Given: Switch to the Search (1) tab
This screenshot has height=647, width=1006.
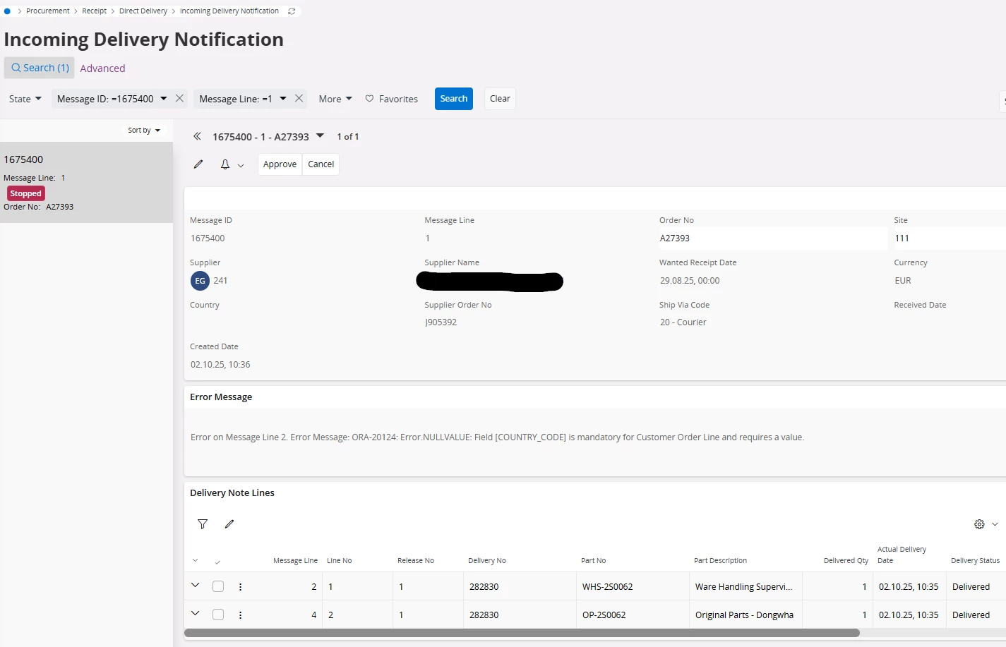Looking at the screenshot, I should click(x=40, y=68).
